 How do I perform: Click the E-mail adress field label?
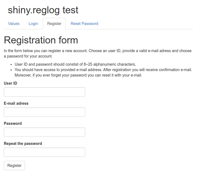pos(16,103)
